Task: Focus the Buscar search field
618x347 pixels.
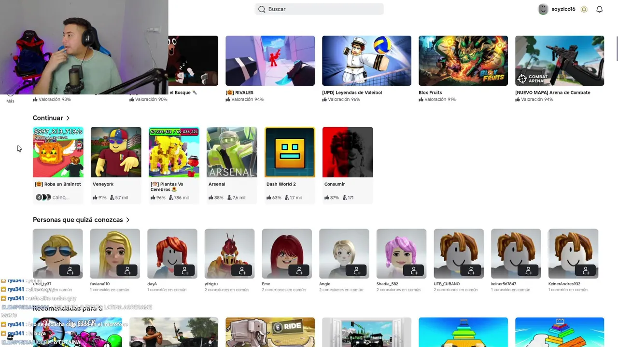Action: click(319, 9)
